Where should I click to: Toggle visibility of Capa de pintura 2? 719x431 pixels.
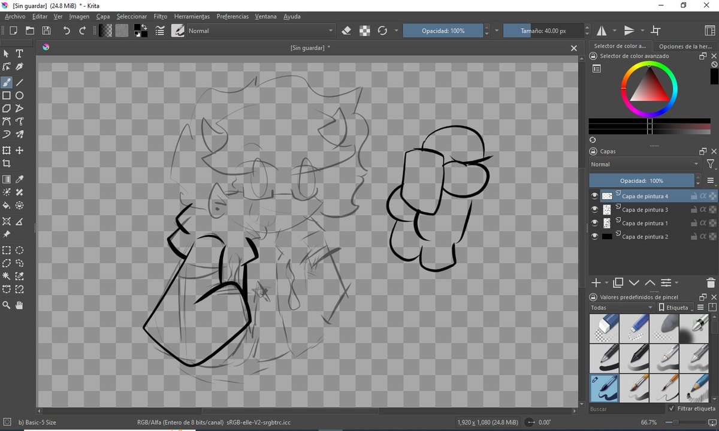click(594, 237)
